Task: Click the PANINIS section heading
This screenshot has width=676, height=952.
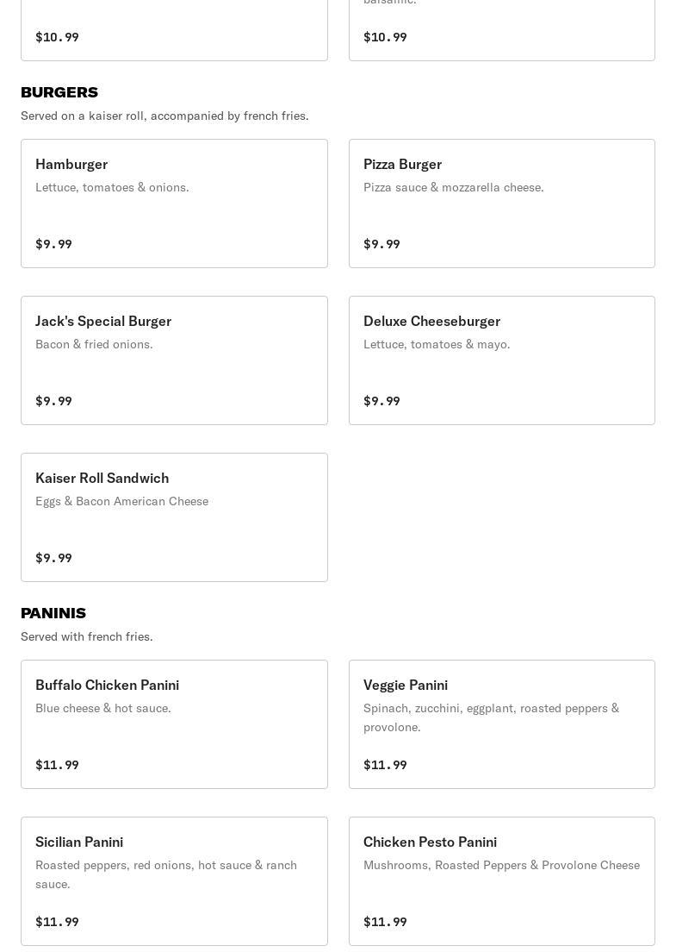Action: [53, 613]
